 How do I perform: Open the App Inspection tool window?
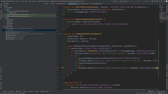[x=45, y=91]
